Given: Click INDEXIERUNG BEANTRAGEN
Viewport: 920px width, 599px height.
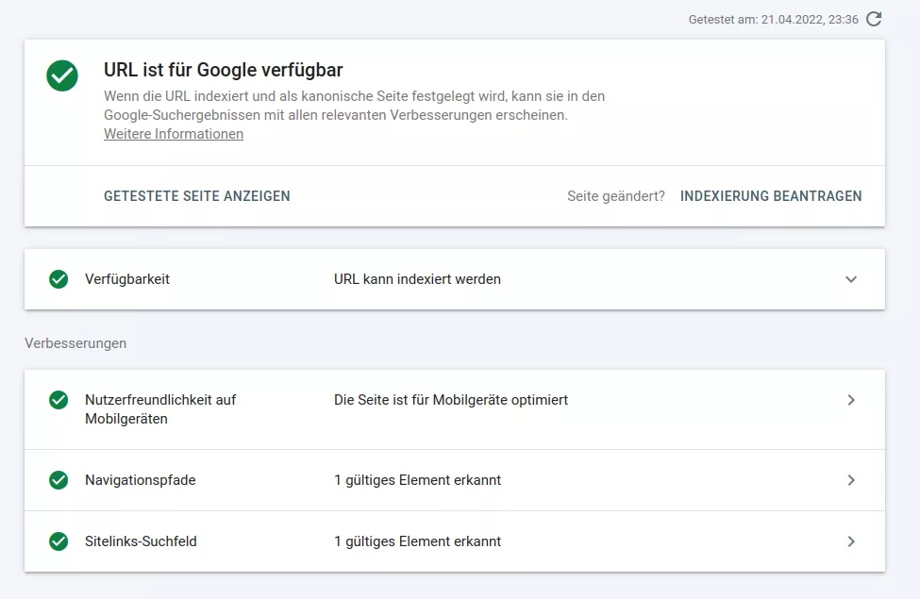Looking at the screenshot, I should pyautogui.click(x=771, y=196).
